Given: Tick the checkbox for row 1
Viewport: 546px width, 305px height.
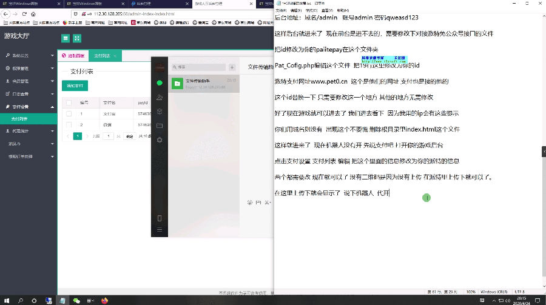Looking at the screenshot, I should coord(69,113).
